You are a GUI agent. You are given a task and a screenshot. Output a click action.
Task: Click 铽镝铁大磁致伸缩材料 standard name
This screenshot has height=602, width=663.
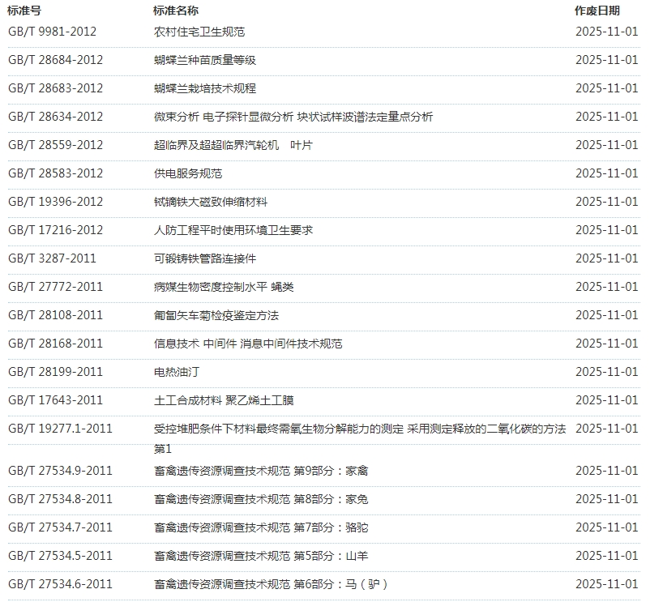(x=211, y=202)
